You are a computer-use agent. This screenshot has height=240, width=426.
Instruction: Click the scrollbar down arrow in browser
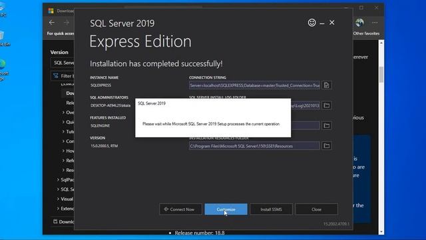(381, 232)
